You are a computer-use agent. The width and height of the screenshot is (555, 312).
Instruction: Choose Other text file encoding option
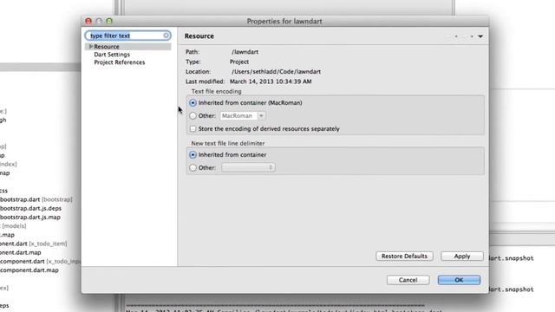[x=193, y=115]
